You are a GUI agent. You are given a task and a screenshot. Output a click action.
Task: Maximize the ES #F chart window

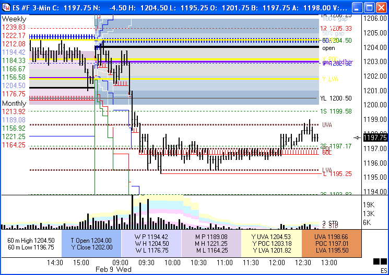(369, 8)
